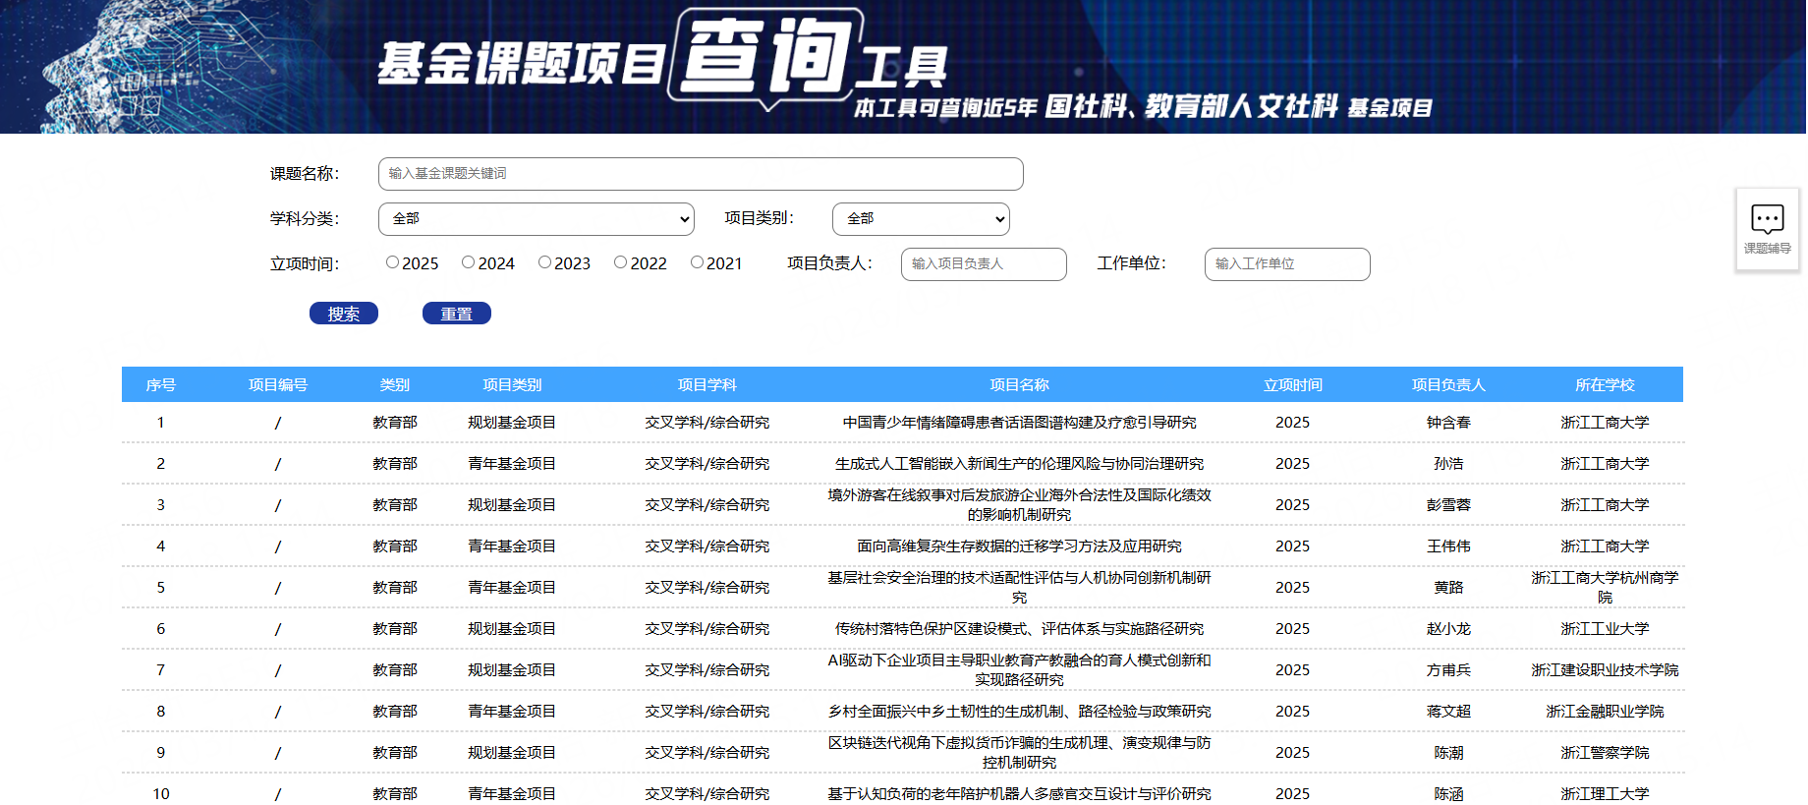Click the 重置 button to clear filters

click(457, 314)
